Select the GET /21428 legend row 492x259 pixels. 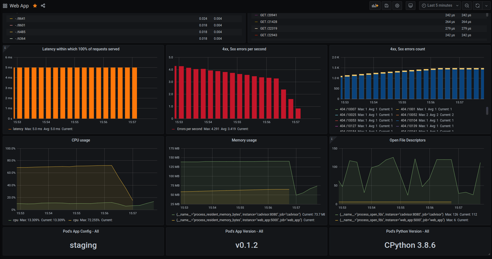click(369, 22)
